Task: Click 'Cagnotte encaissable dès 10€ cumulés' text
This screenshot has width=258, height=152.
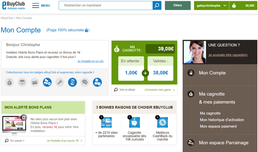Action: click(135, 136)
